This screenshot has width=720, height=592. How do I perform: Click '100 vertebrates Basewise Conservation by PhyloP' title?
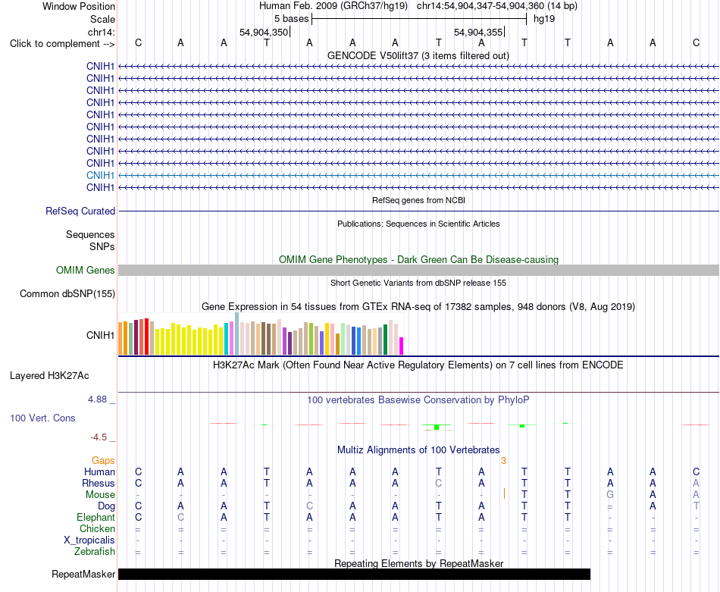click(418, 400)
